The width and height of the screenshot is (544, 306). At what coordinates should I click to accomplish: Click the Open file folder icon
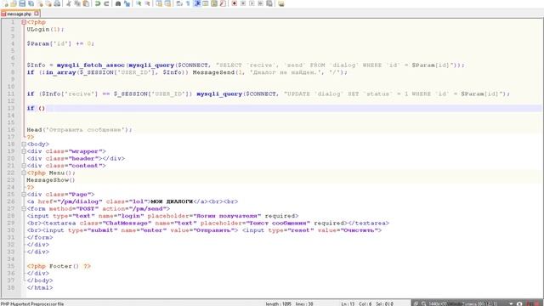[14, 3]
